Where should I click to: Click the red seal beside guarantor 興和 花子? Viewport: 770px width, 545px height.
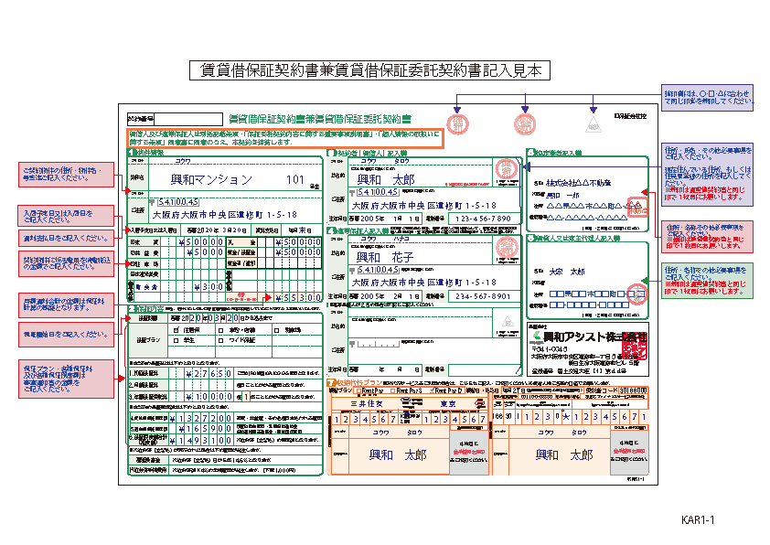(507, 247)
